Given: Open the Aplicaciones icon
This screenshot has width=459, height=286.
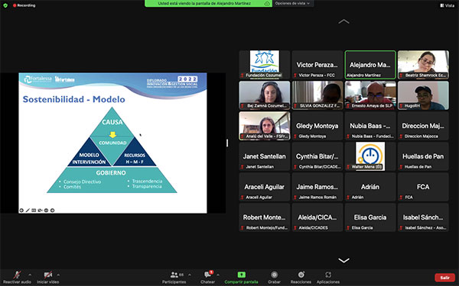Looking at the screenshot, I should pyautogui.click(x=328, y=275).
